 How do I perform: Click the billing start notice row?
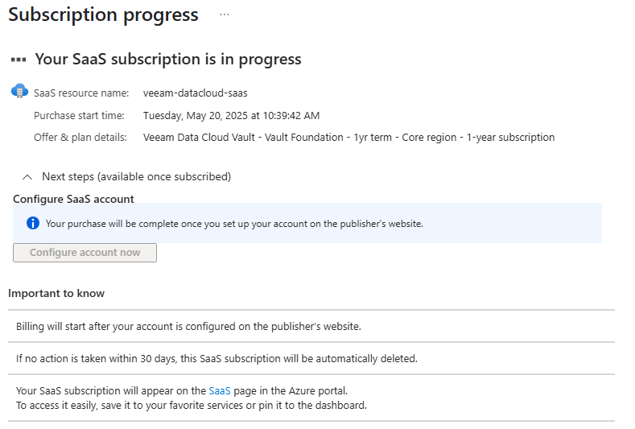click(311, 326)
